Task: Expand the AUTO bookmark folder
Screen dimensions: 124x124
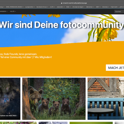Action: (x=52, y=7)
